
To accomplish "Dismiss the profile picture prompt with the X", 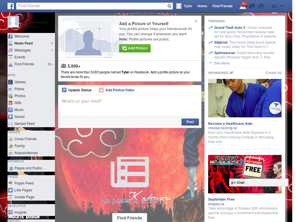I will 196,21.
